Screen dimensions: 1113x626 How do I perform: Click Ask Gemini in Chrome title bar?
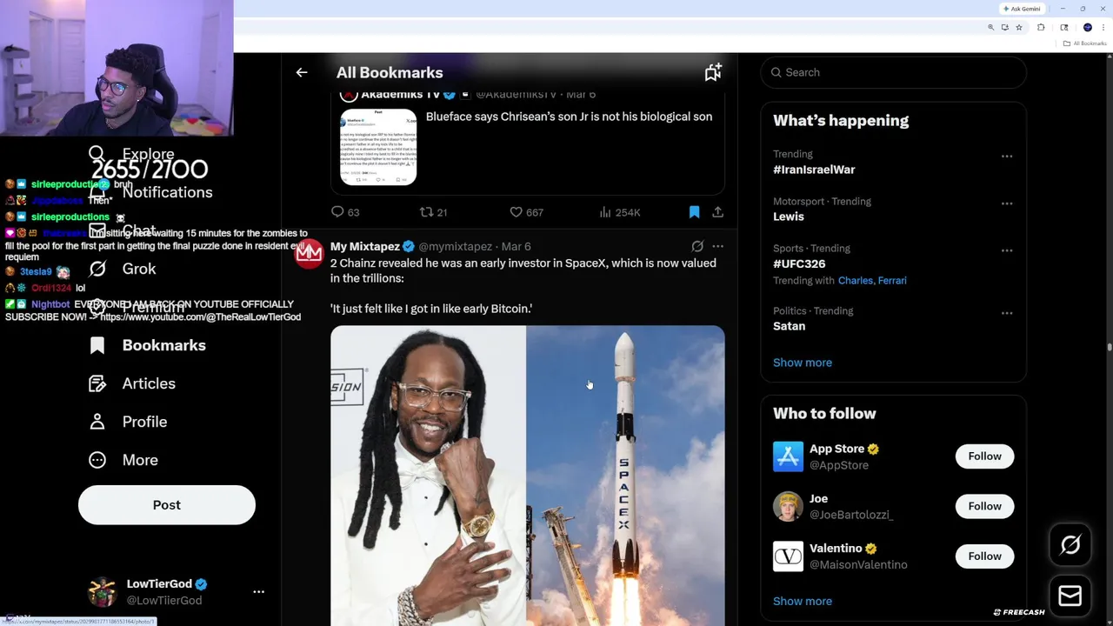(x=1022, y=9)
